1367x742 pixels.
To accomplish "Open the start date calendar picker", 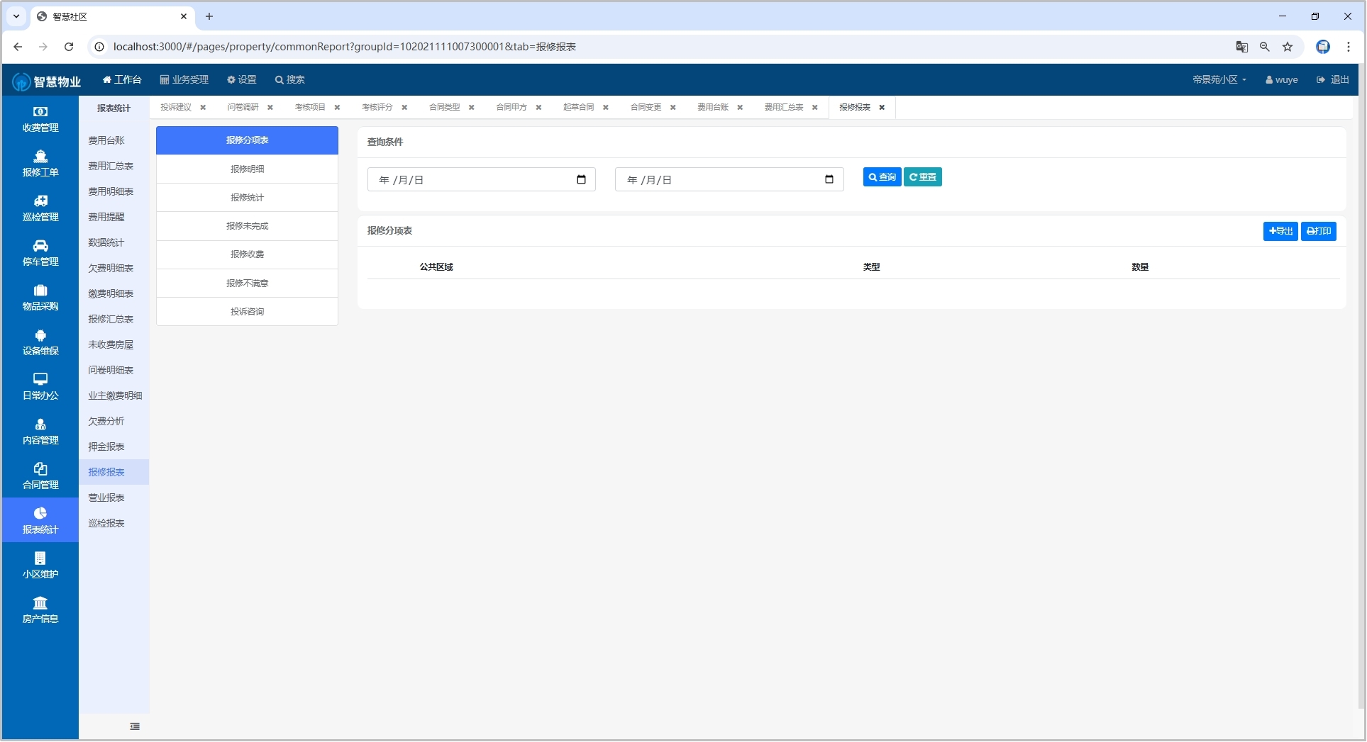I will [581, 179].
